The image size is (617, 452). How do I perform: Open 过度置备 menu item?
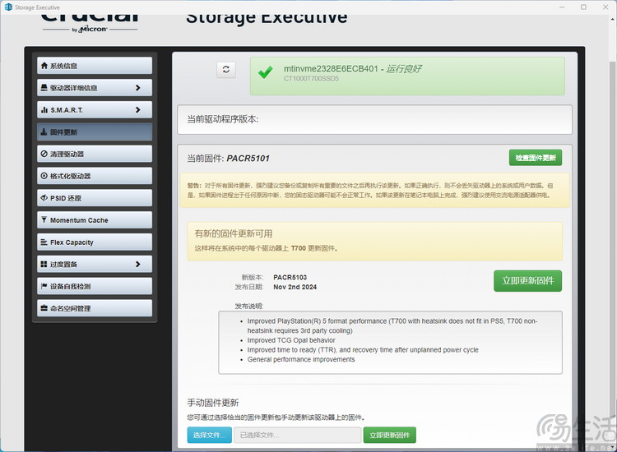pos(95,264)
